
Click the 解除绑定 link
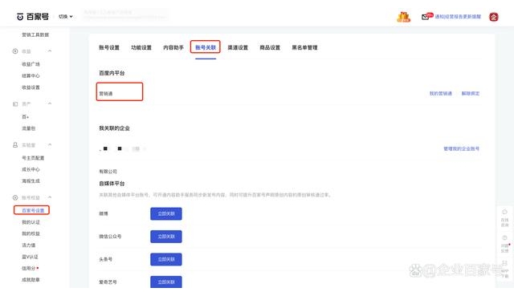pyautogui.click(x=471, y=93)
